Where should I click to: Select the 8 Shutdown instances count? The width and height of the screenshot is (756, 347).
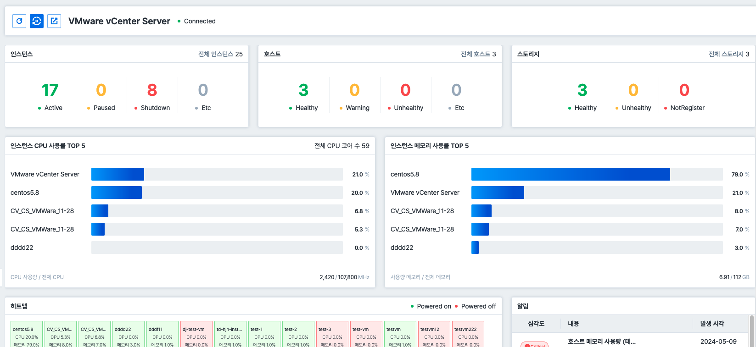coord(152,90)
